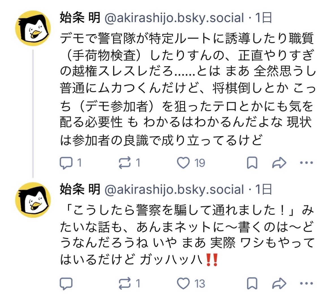Bookmark the second post
The width and height of the screenshot is (331, 306).
[x=252, y=283]
